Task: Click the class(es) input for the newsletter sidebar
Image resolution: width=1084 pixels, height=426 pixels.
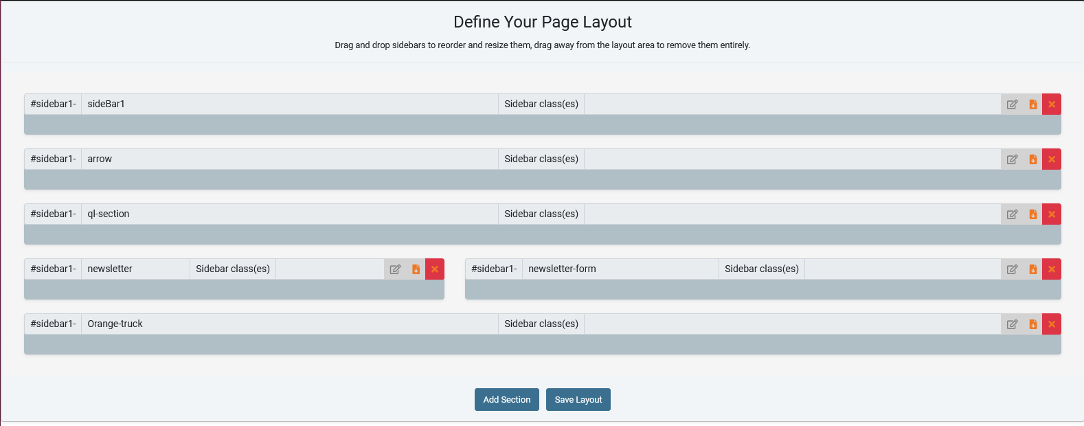Action: pyautogui.click(x=330, y=269)
